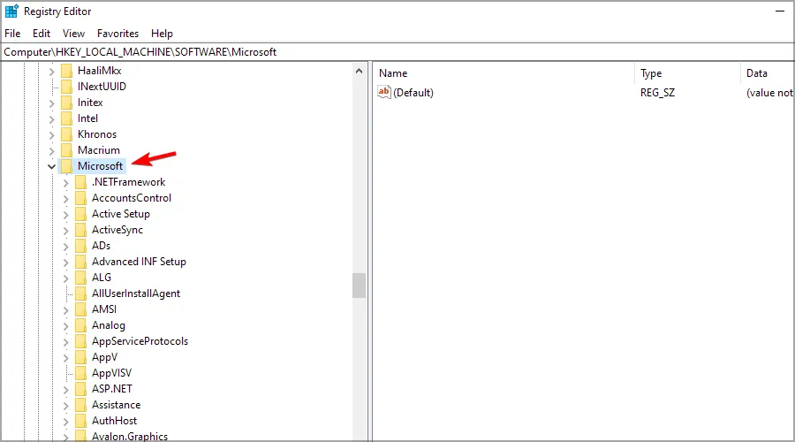Click the folder icon beside .NETFramework
The height and width of the screenshot is (442, 795).
(x=80, y=182)
